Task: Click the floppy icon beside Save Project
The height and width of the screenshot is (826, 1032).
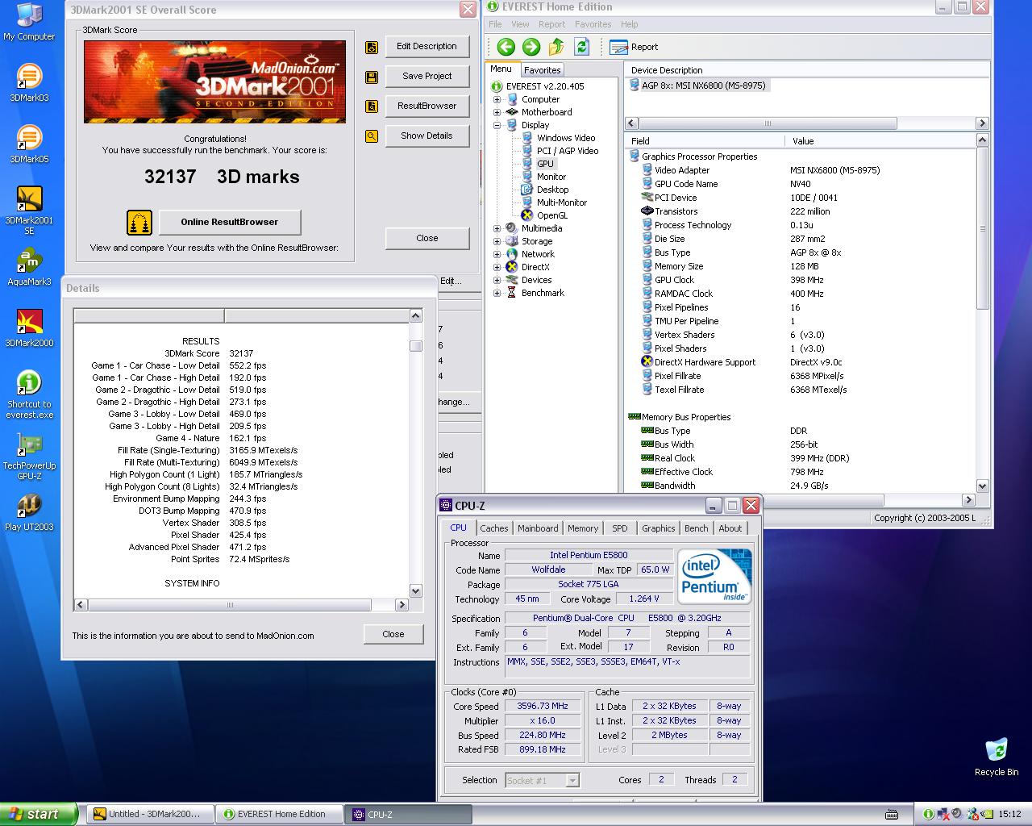Action: [372, 77]
